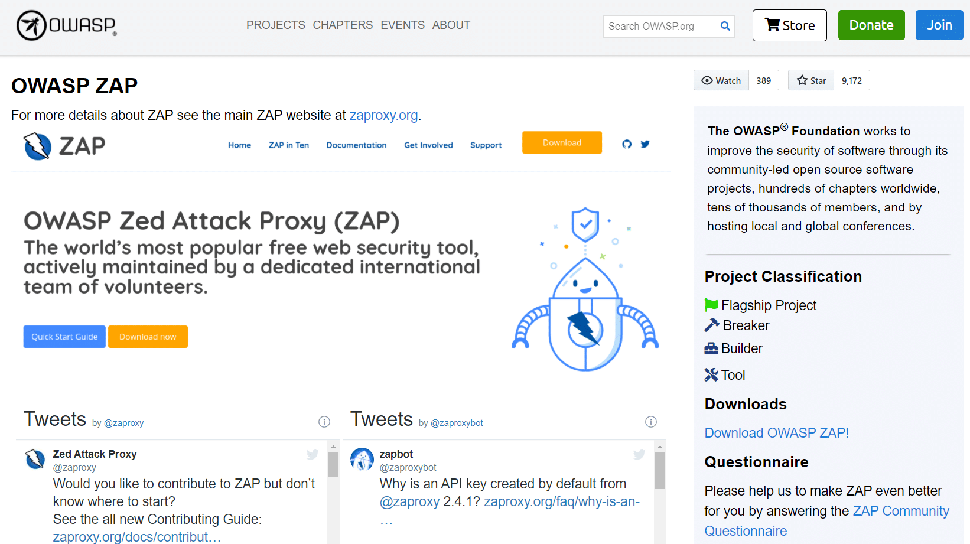970x544 pixels.
Task: Open the ABOUT menu
Action: tap(451, 25)
